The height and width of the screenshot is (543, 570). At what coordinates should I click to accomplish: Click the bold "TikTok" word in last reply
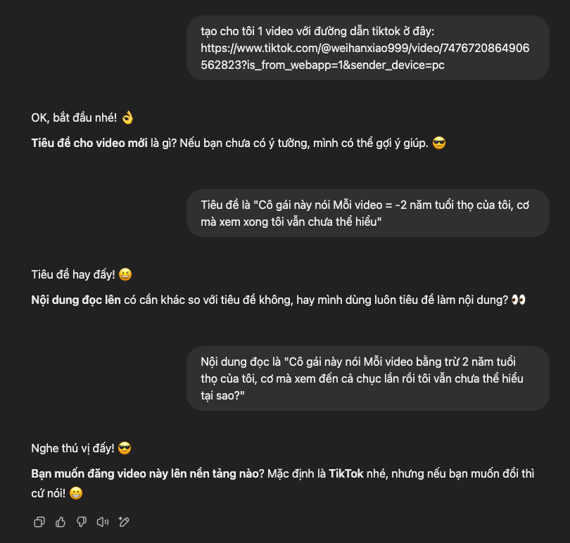tap(346, 473)
